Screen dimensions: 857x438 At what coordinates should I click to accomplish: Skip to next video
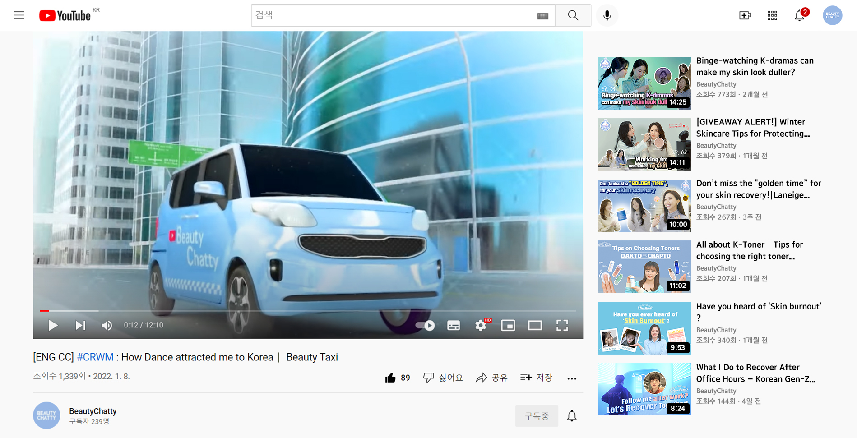tap(80, 325)
